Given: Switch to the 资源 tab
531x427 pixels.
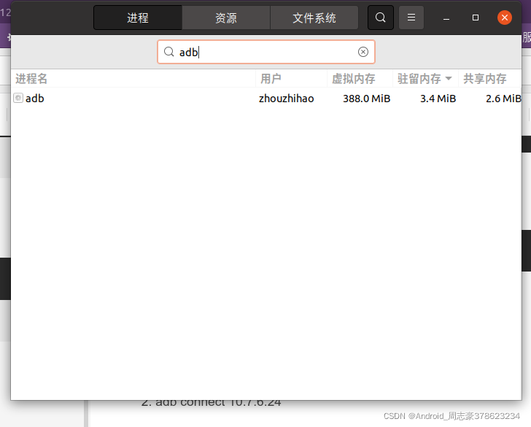Looking at the screenshot, I should (x=226, y=18).
